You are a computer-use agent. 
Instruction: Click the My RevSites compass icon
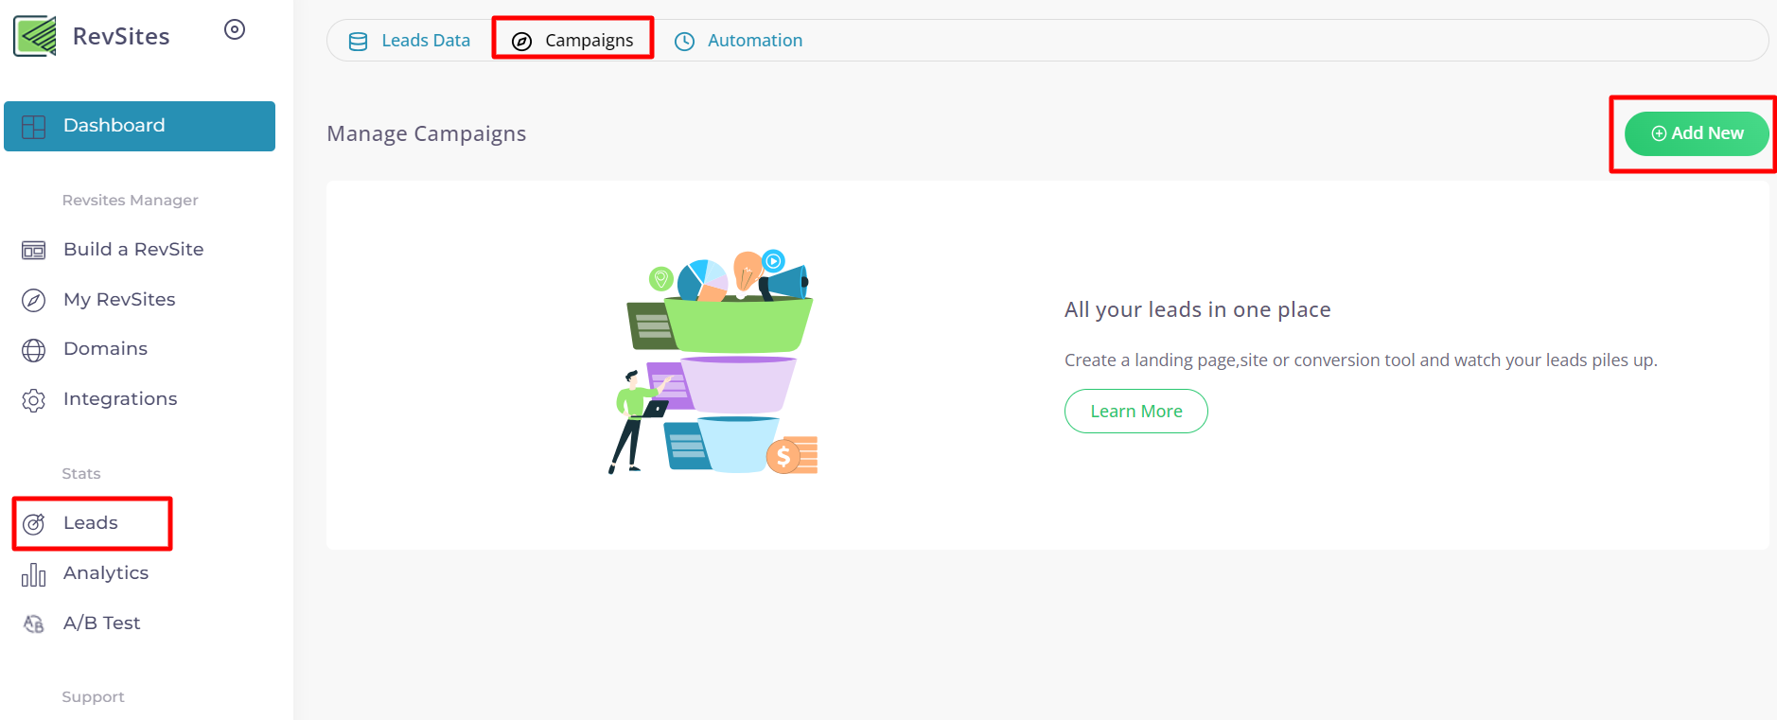coord(34,300)
